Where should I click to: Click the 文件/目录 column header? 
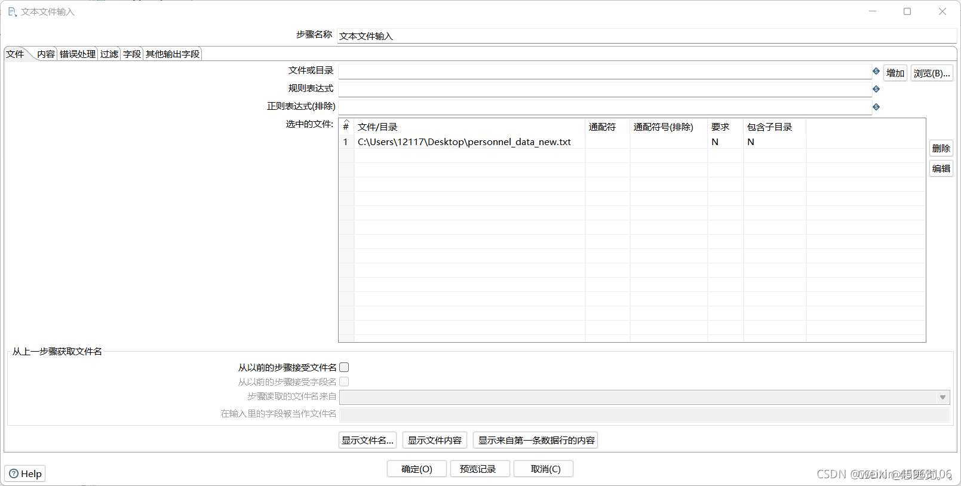[469, 127]
